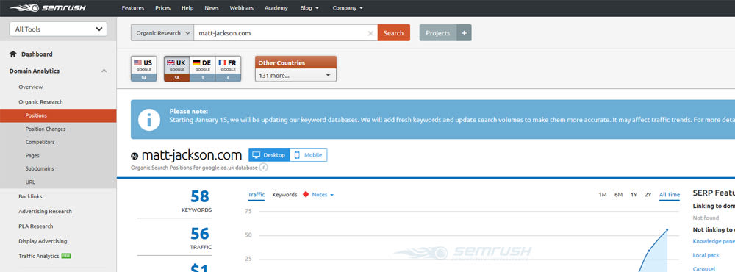Open Competitors in the sidebar
This screenshot has height=272, width=735.
pyautogui.click(x=40, y=142)
